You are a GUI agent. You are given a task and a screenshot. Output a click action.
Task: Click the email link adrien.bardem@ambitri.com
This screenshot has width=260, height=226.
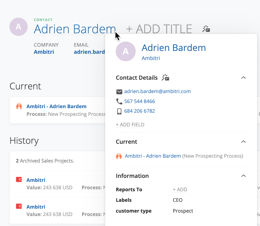(157, 92)
